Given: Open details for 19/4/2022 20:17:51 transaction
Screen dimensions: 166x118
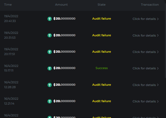Looking at the screenshot, I should (x=144, y=52).
